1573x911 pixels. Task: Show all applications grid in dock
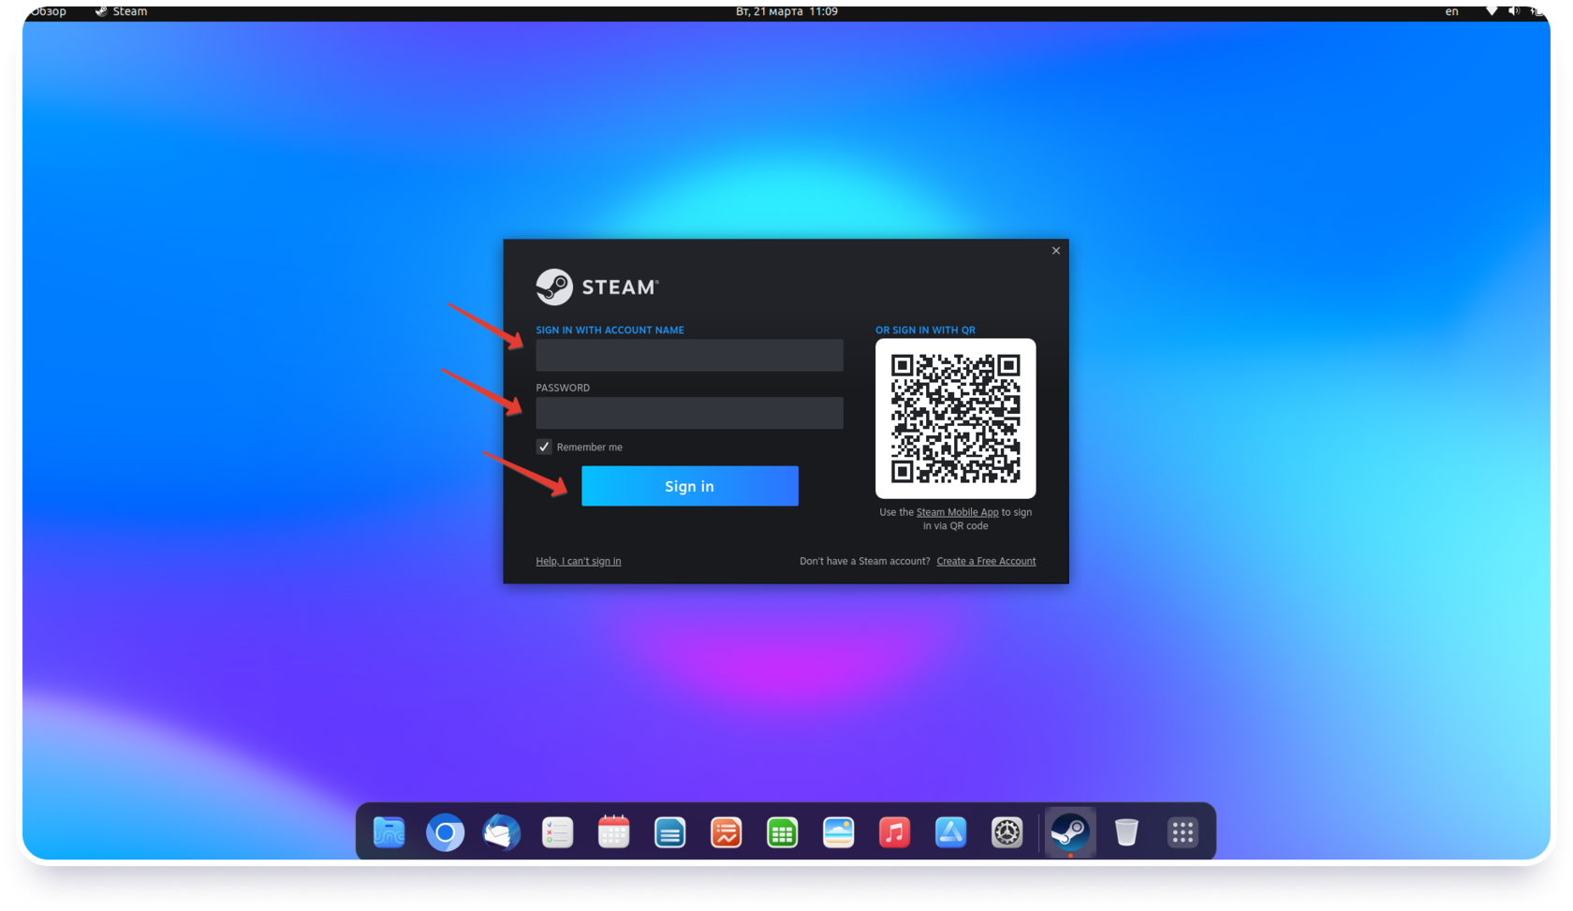(x=1183, y=832)
